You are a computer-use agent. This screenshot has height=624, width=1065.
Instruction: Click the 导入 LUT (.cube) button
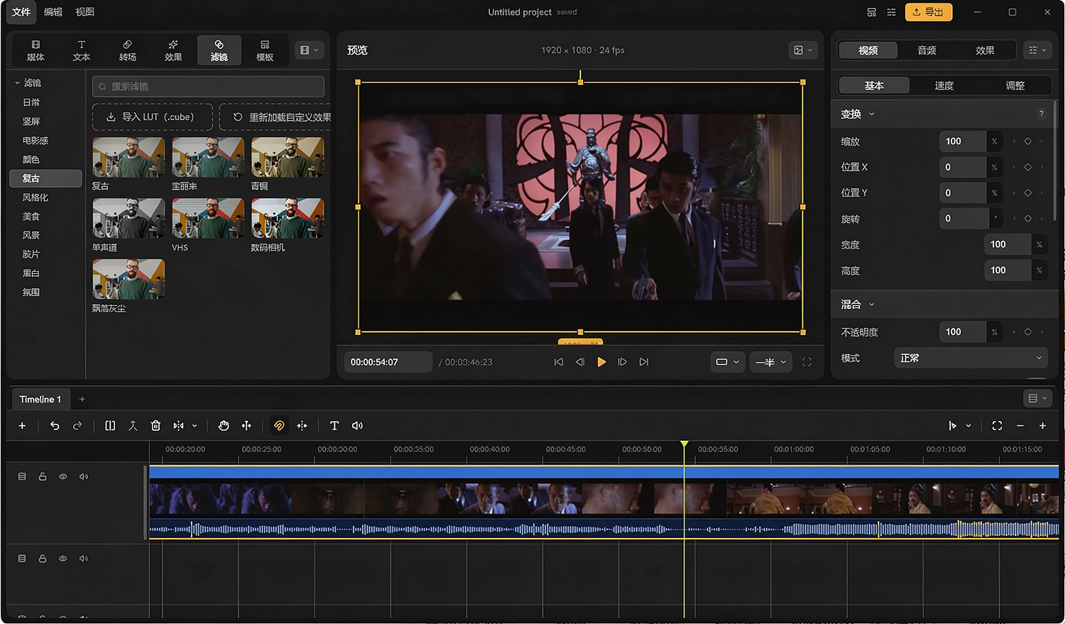[x=153, y=117]
